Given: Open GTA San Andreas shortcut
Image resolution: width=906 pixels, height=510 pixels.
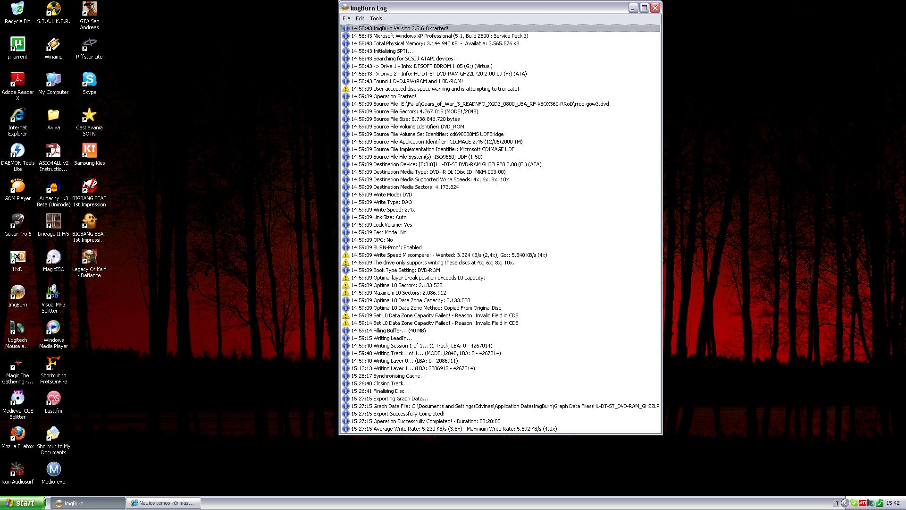Looking at the screenshot, I should (89, 16).
